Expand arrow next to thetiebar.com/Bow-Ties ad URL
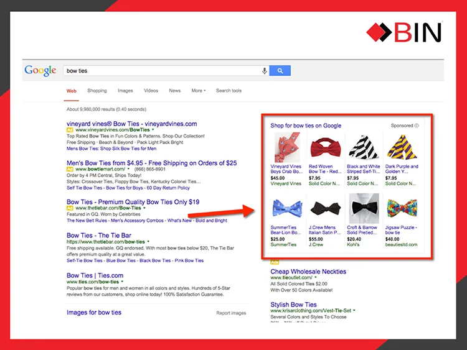The image size is (467, 350). pyautogui.click(x=144, y=208)
